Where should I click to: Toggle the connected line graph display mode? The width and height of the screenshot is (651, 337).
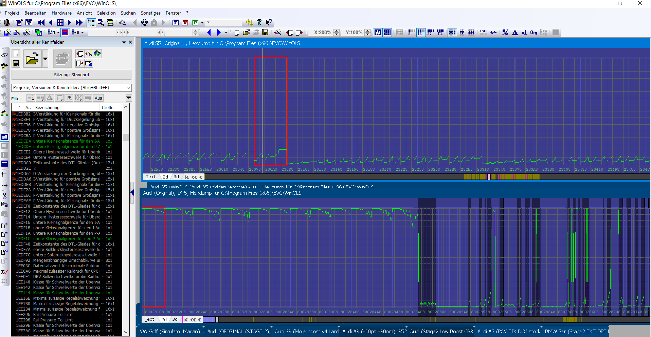(378, 33)
